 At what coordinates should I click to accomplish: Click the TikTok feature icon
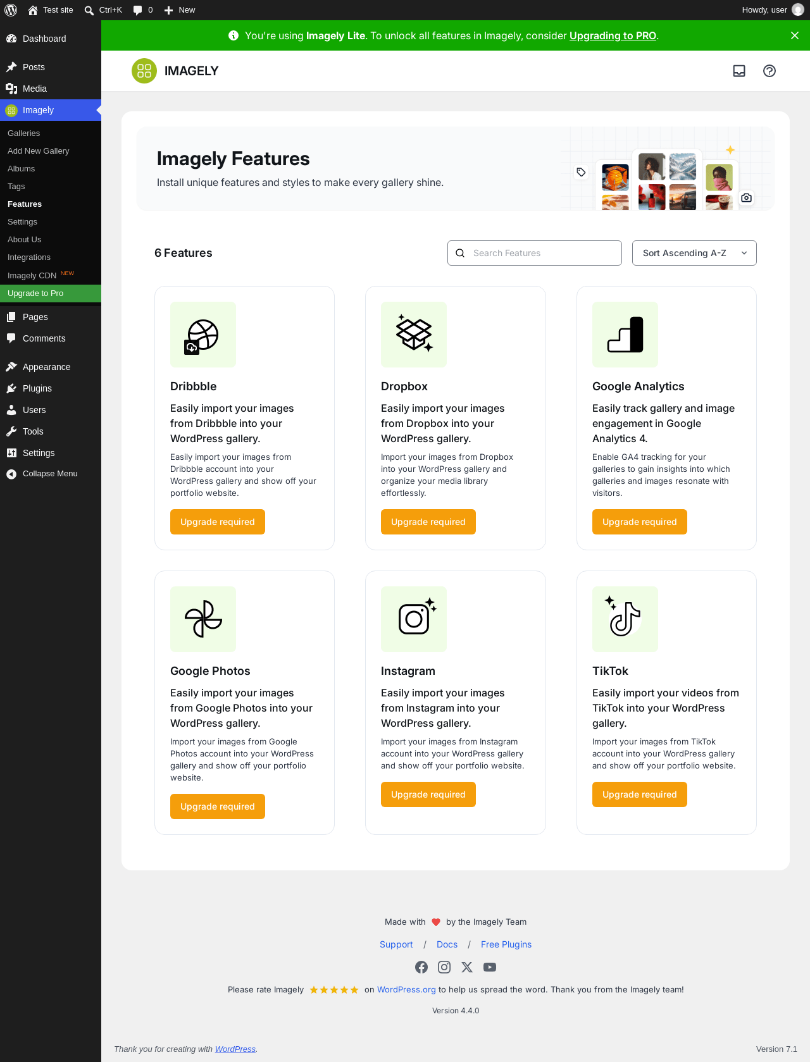coord(625,619)
